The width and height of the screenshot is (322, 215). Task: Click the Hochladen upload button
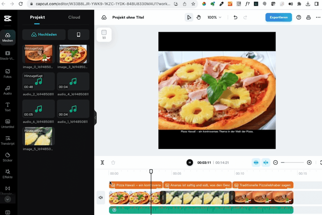point(44,35)
